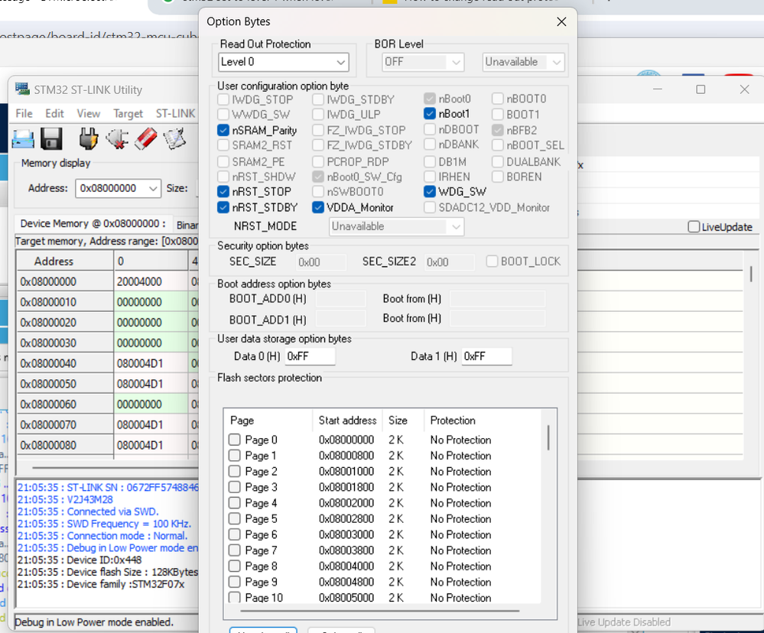Image resolution: width=764 pixels, height=633 pixels.
Task: Toggle the VDDA_Monitor checkbox
Action: [318, 207]
